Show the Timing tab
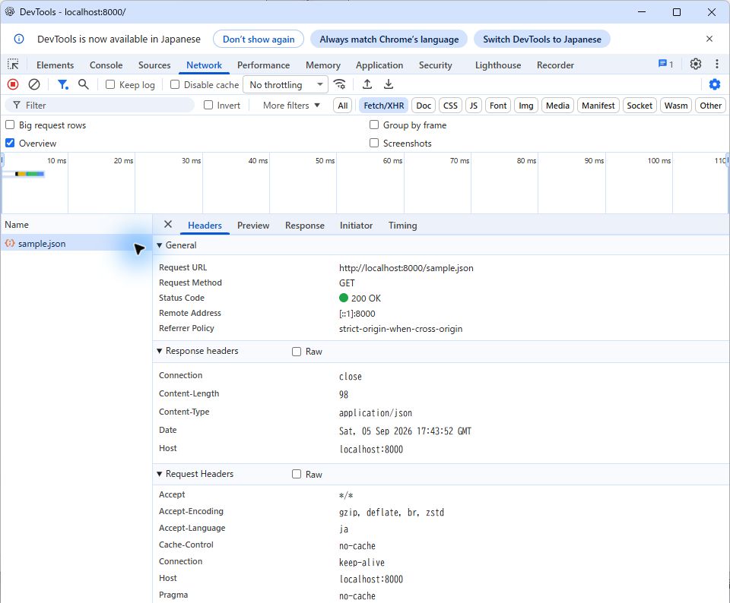This screenshot has height=603, width=730. 403,226
